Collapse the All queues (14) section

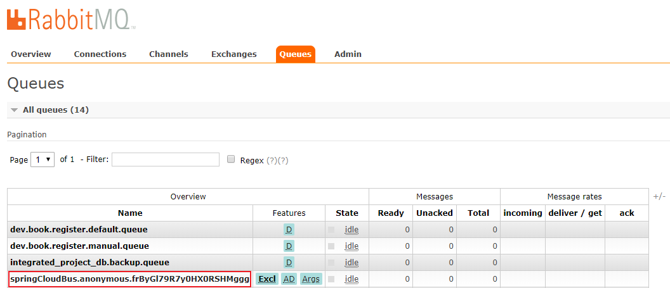[x=56, y=110]
